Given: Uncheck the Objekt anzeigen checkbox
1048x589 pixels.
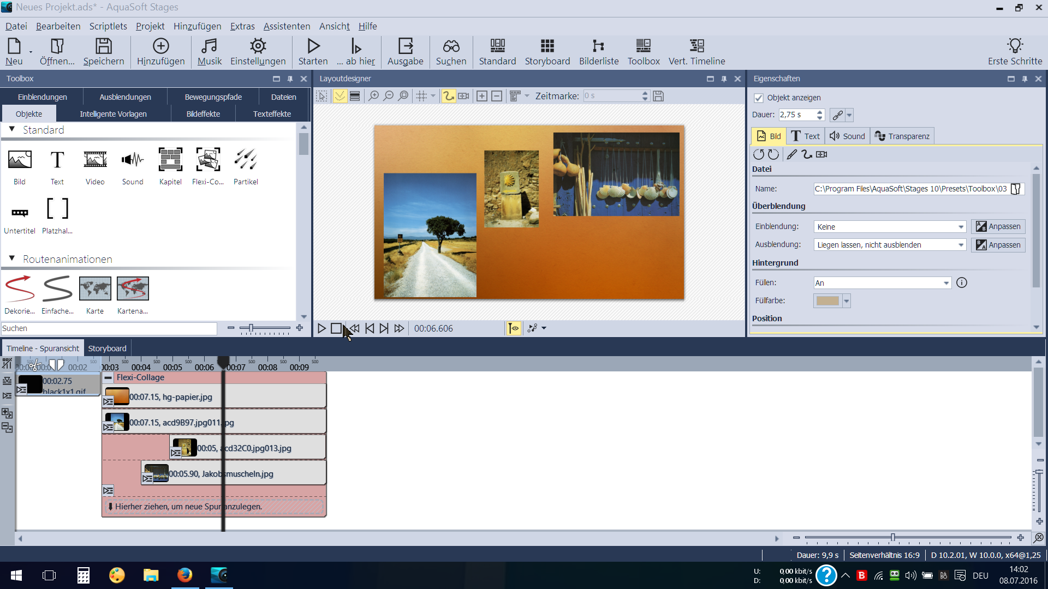Looking at the screenshot, I should click(759, 98).
